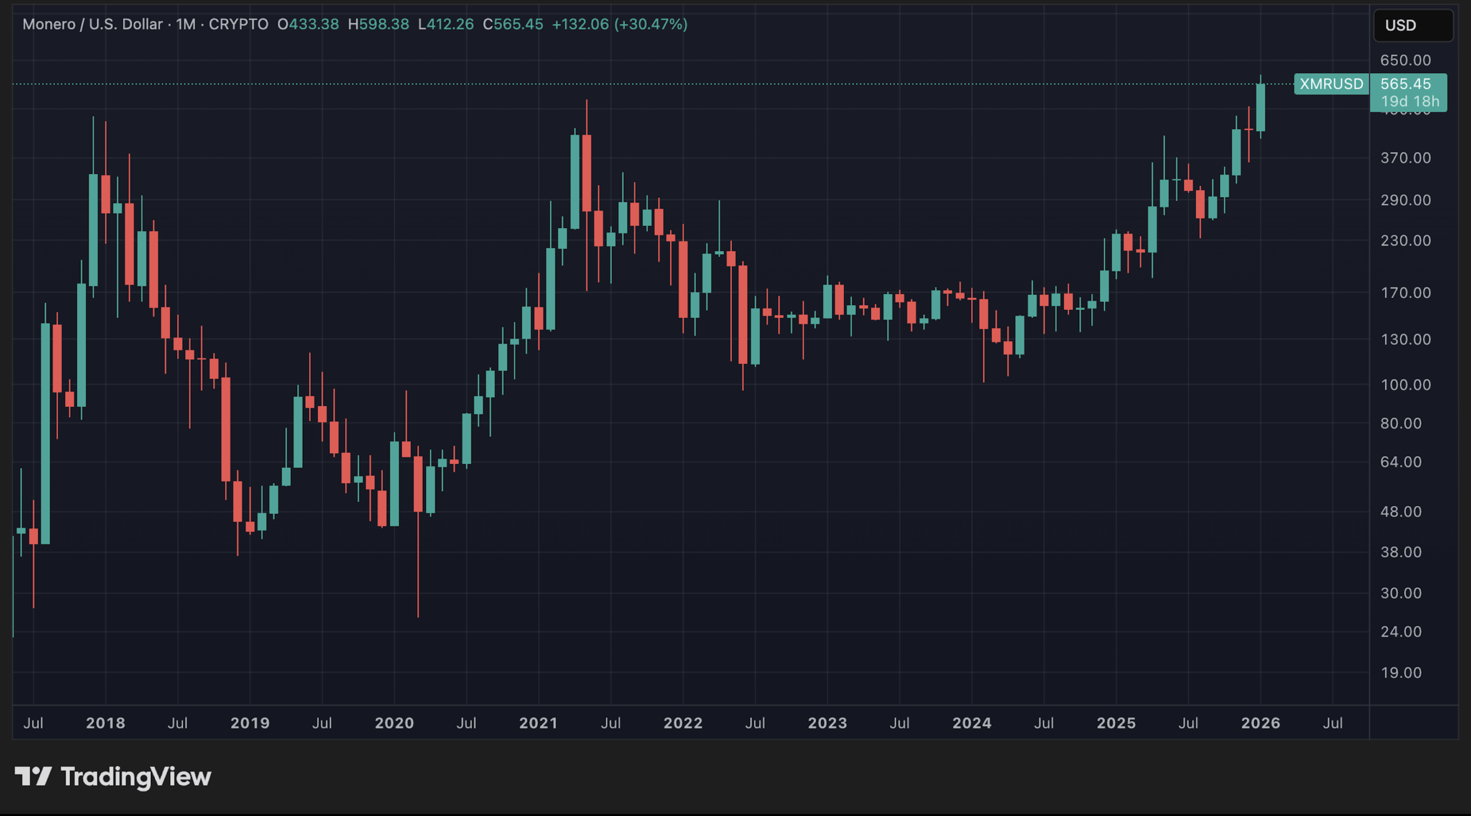Click the XMRUSD price axis label
The width and height of the screenshot is (1471, 816).
pyautogui.click(x=1331, y=84)
